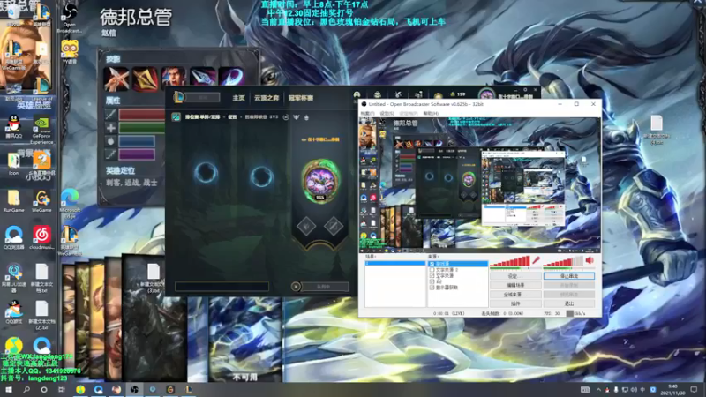Click the League client logo icon
Viewport: 706px width, 397px height.
179,97
